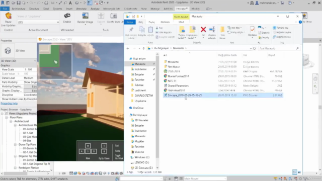
Task: Click Revit Help icon in title bar
Action: [x=290, y=3]
